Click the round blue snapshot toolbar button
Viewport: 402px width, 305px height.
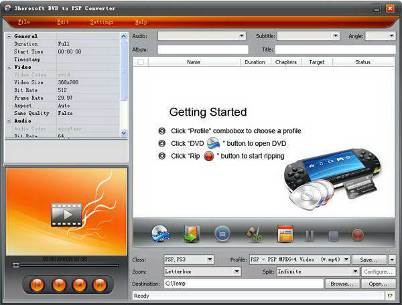click(222, 234)
